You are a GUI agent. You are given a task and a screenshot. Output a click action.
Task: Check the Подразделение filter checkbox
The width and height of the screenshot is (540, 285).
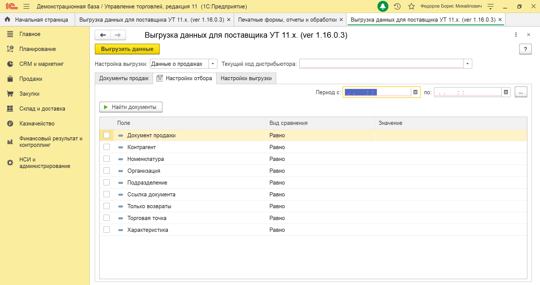[x=107, y=182]
